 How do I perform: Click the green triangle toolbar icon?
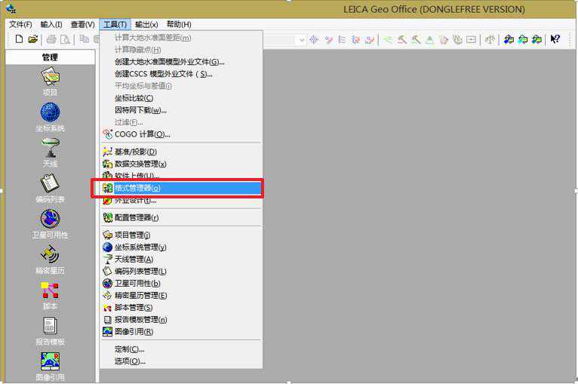click(430, 39)
